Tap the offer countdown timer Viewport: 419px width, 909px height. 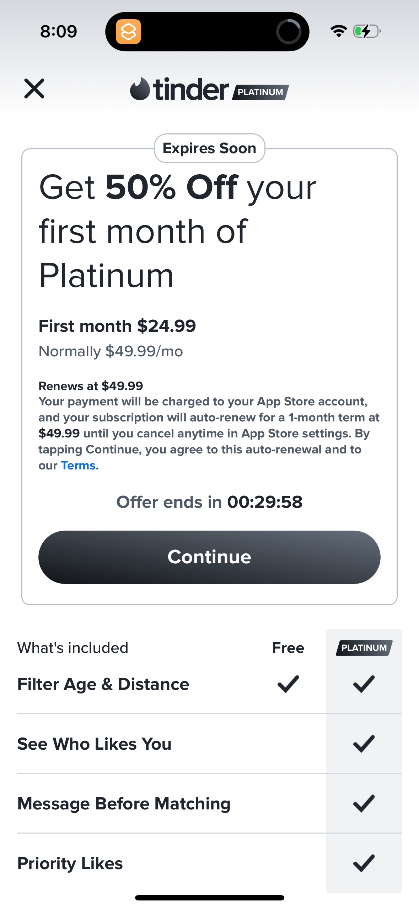click(x=264, y=502)
